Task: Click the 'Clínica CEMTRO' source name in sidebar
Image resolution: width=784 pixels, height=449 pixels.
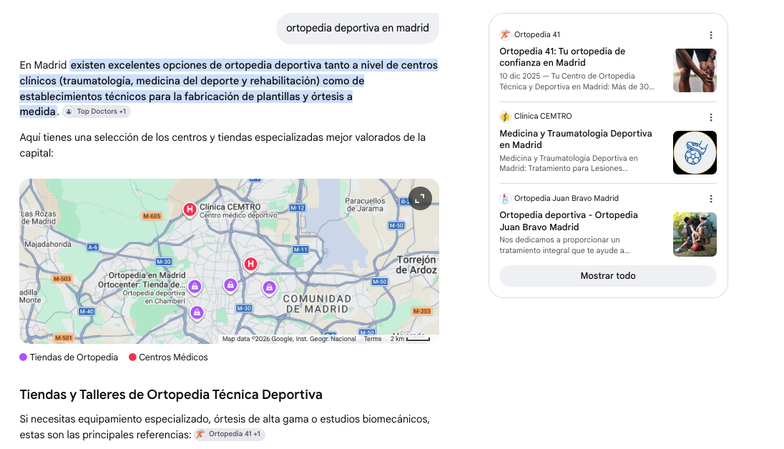Action: coord(543,116)
